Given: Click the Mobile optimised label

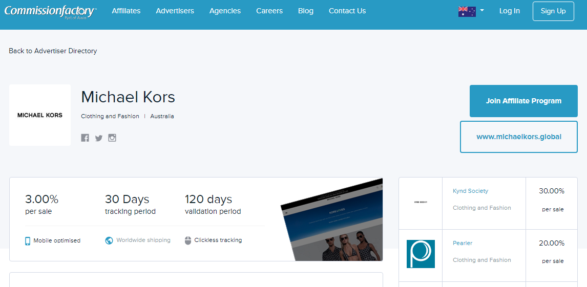Looking at the screenshot, I should 57,240.
